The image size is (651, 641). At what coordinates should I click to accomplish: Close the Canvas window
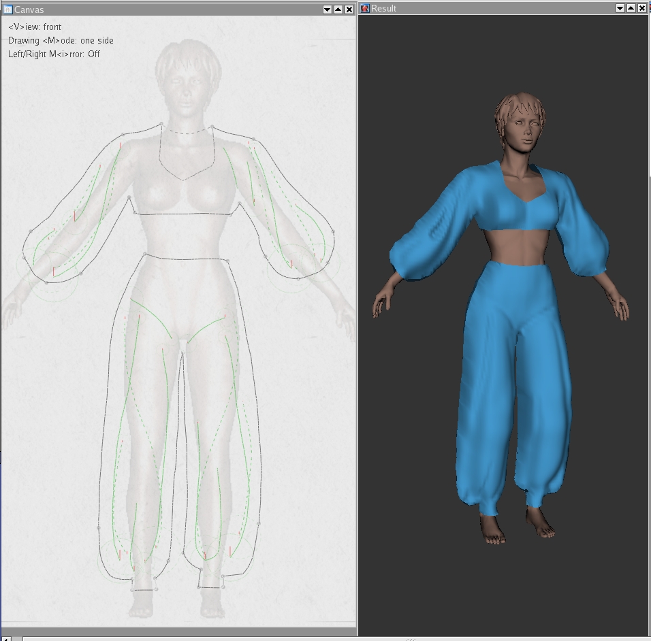[x=349, y=10]
